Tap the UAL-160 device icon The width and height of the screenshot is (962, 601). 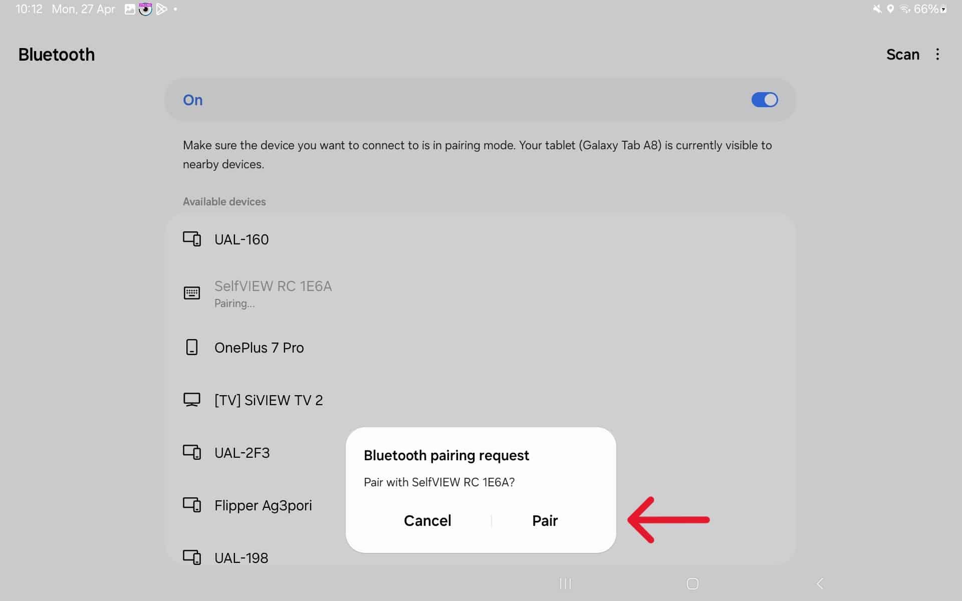click(x=192, y=239)
